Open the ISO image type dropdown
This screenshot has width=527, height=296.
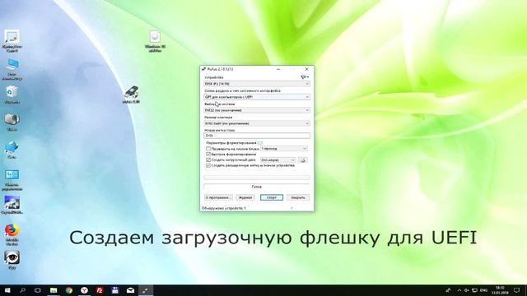pos(278,160)
